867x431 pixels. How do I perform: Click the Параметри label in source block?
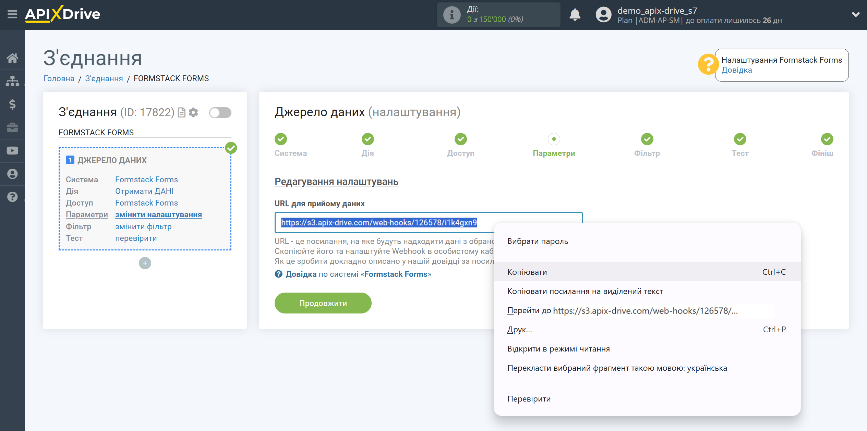pos(87,214)
